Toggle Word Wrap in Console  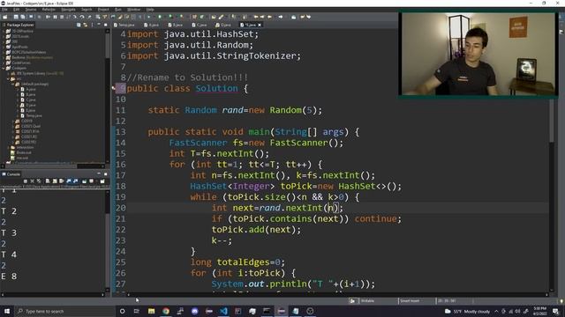[x=61, y=181]
